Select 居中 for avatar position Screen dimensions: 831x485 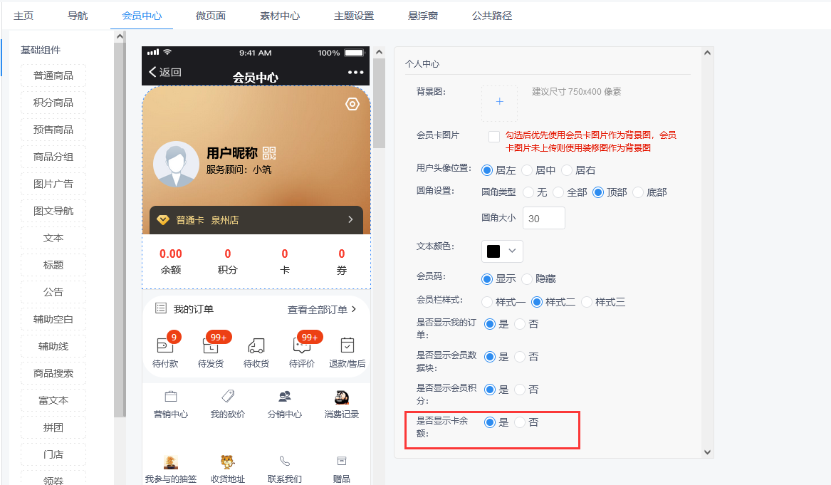(527, 170)
